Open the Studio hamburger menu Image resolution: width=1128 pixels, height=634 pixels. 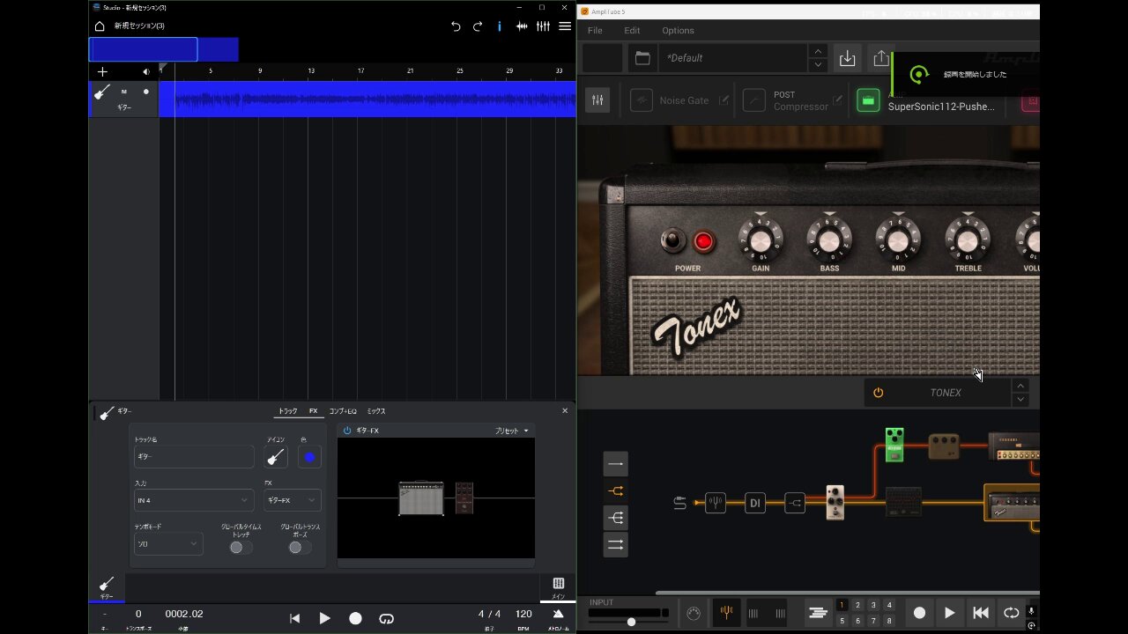tap(565, 26)
